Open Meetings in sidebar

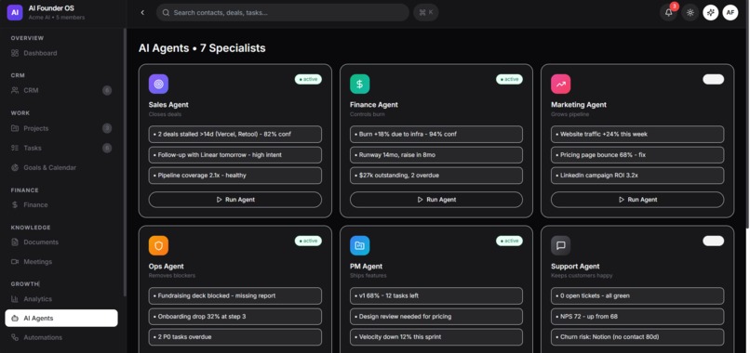[61, 262]
